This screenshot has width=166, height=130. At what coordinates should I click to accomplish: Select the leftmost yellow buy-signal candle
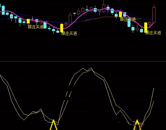[28, 21]
